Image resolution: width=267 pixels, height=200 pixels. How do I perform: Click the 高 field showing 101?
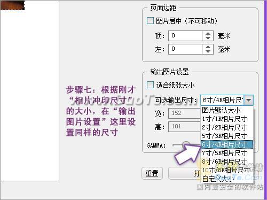click(184, 127)
